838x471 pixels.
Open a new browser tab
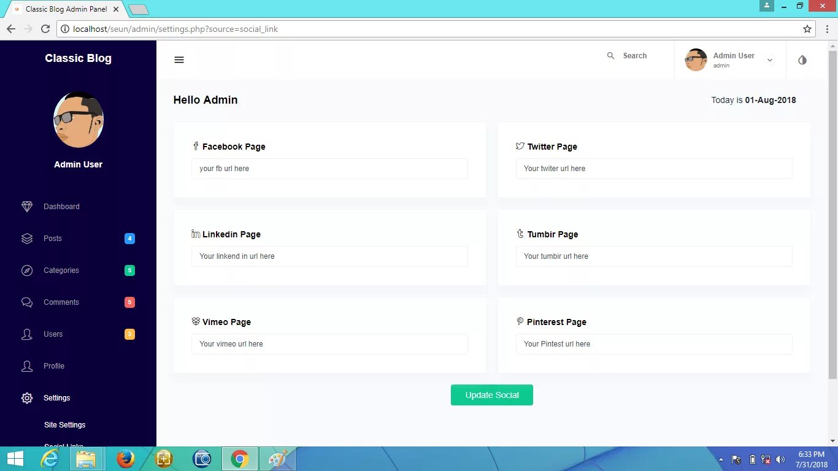coord(139,9)
